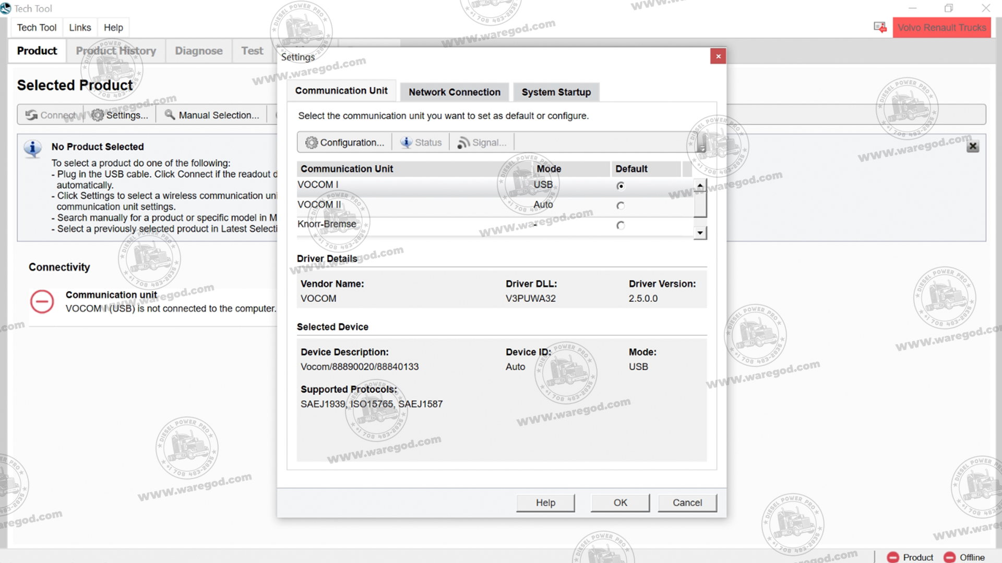The width and height of the screenshot is (1002, 563).
Task: Open the Help menu
Action: tap(113, 27)
